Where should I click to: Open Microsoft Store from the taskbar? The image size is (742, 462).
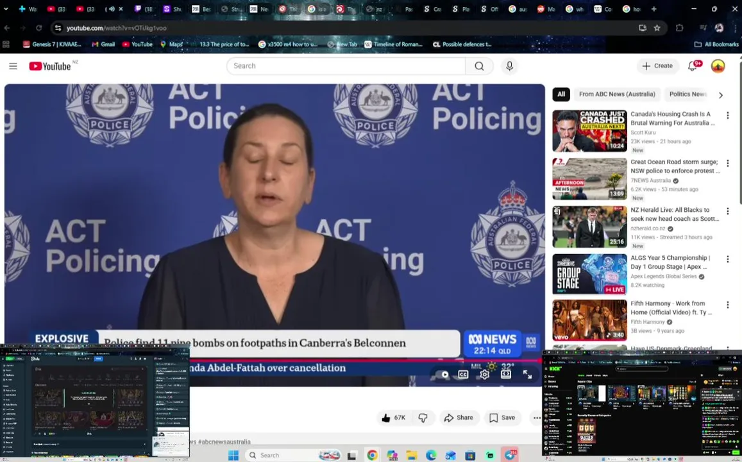click(x=470, y=455)
